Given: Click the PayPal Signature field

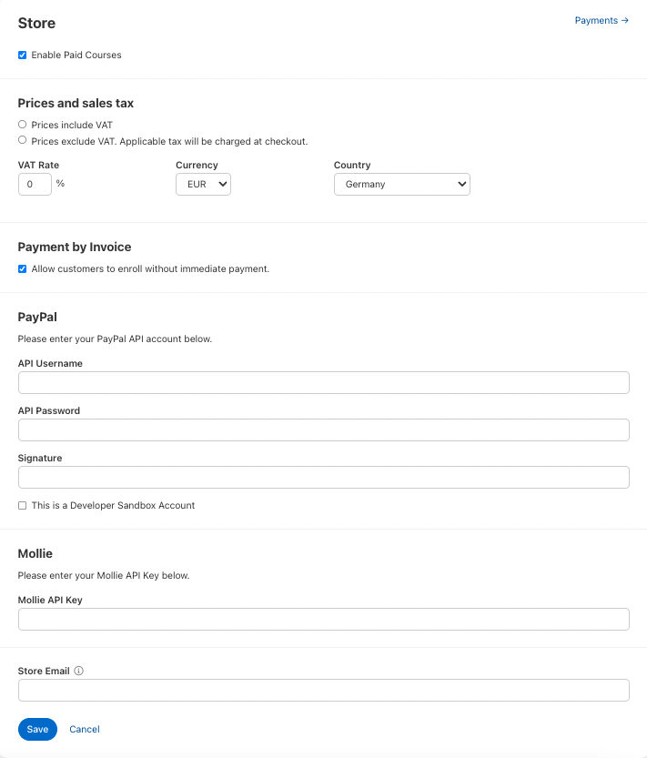Looking at the screenshot, I should (323, 478).
